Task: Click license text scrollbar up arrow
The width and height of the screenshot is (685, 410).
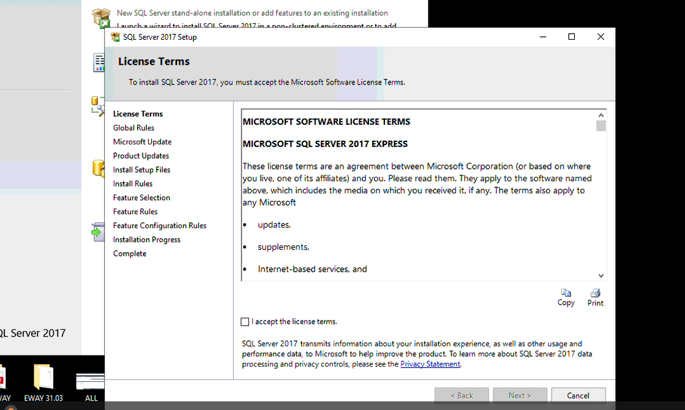Action: click(x=601, y=115)
